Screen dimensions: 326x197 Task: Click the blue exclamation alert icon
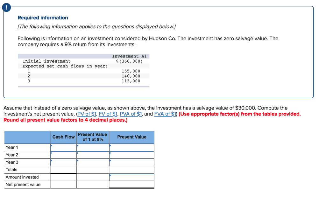coord(6,7)
